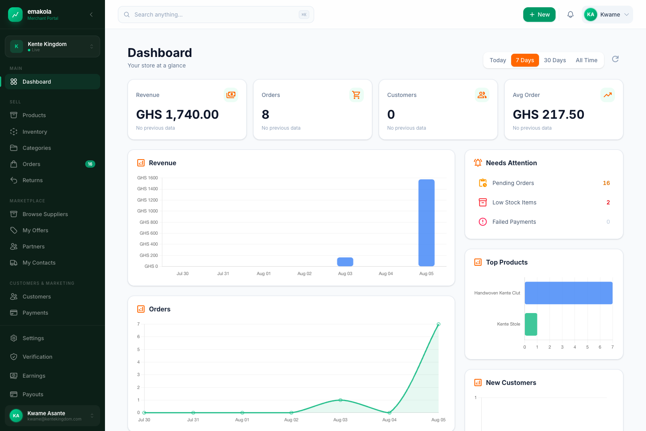646x431 pixels.
Task: Click the Top Products chart icon
Action: 478,262
